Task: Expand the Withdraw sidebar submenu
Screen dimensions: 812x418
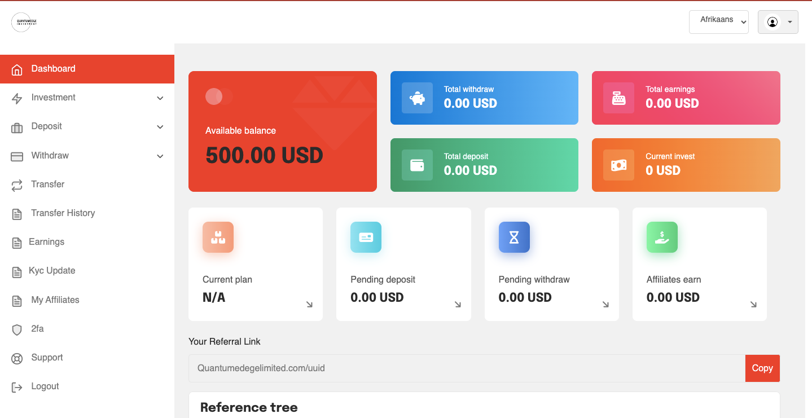Action: click(x=160, y=156)
